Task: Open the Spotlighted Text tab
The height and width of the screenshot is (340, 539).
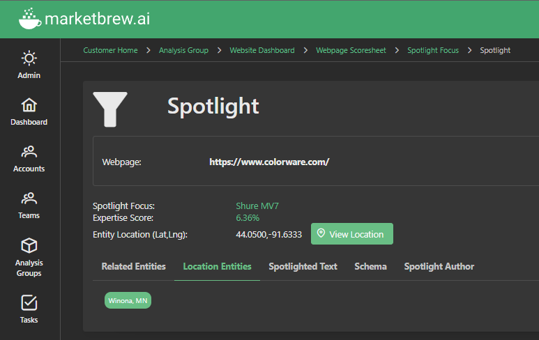Action: pos(303,267)
